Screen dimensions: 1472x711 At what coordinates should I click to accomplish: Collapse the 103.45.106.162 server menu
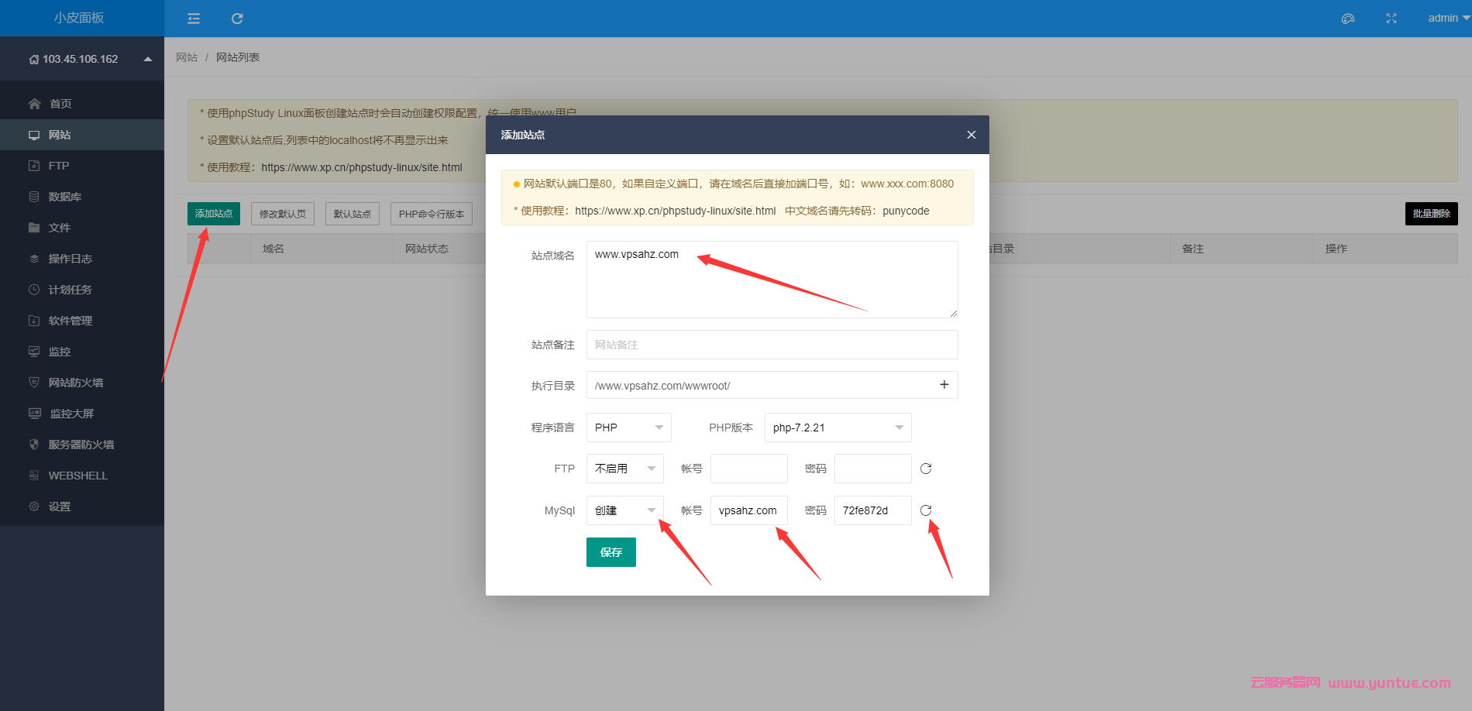(x=147, y=59)
